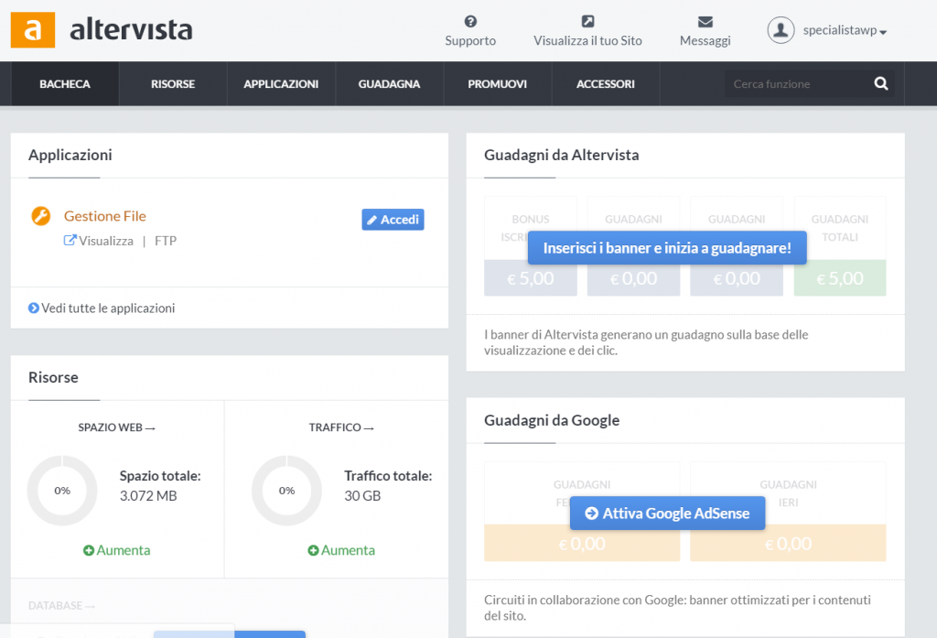Click Attiva Google AdSense button

click(667, 514)
